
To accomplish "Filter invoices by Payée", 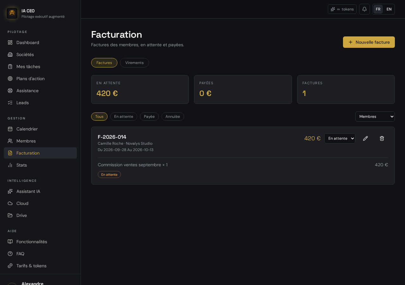I will click(149, 117).
